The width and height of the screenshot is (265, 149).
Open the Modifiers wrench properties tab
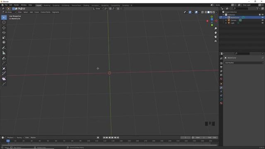click(221, 88)
